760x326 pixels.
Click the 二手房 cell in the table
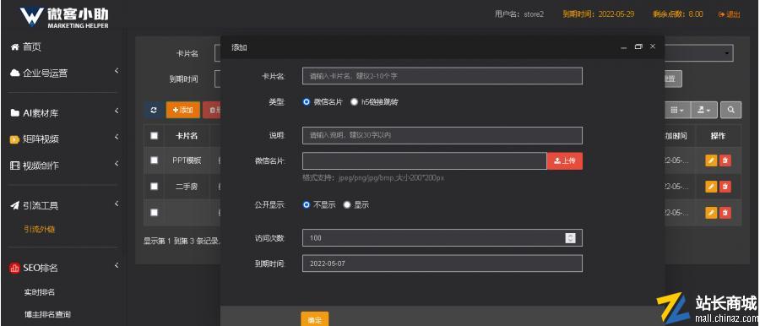(187, 187)
